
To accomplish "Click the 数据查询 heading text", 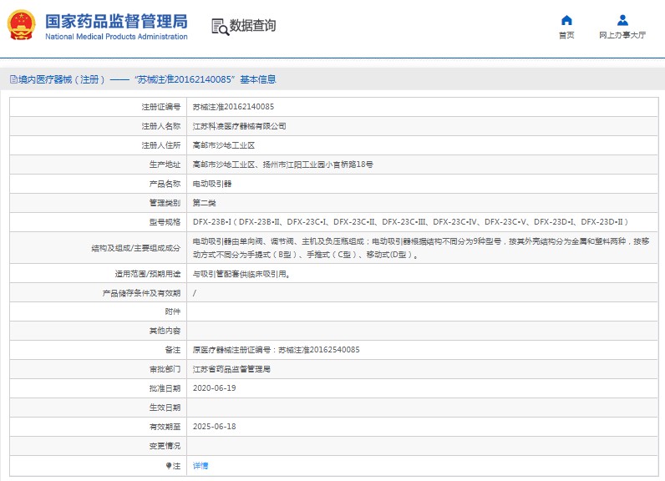I will [252, 25].
